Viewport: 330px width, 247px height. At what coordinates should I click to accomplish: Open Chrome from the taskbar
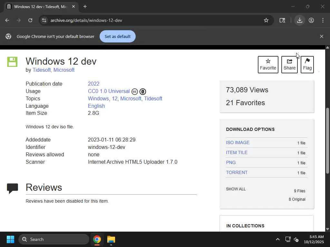(97, 239)
